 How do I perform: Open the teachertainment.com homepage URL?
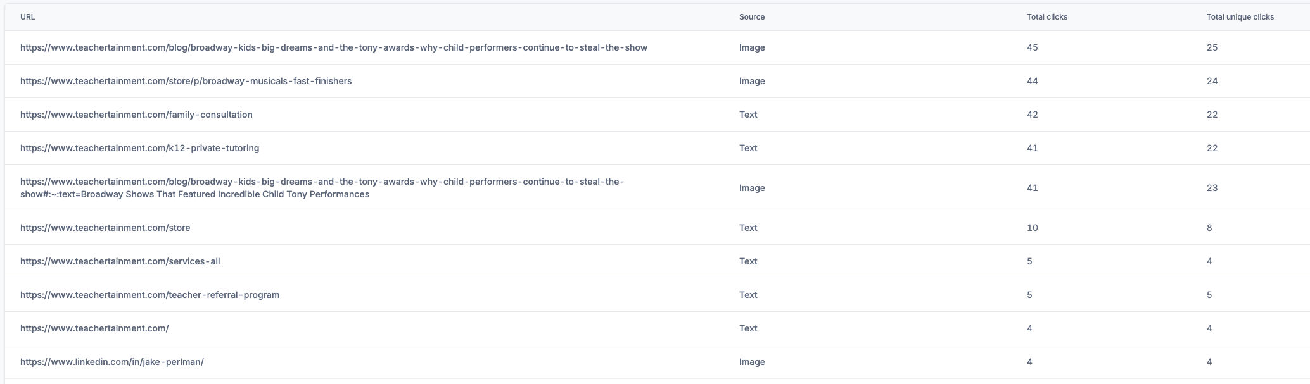coord(94,328)
